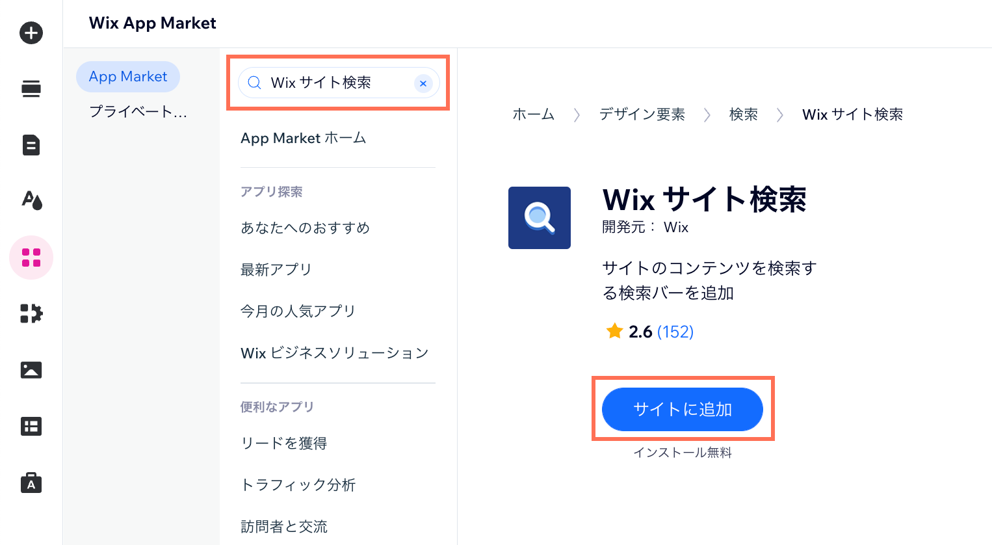
Task: Open the Sections panel icon in sidebar
Action: coord(31,88)
